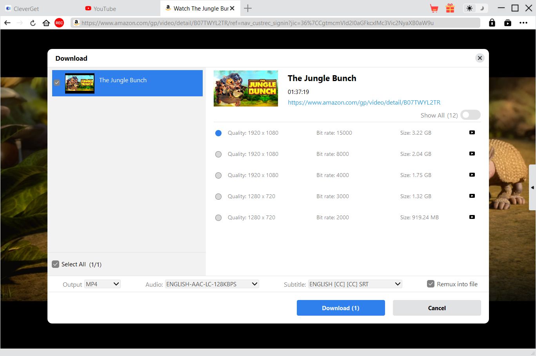Click Size: 3.22 GB text
The image size is (536, 356).
coord(416,133)
